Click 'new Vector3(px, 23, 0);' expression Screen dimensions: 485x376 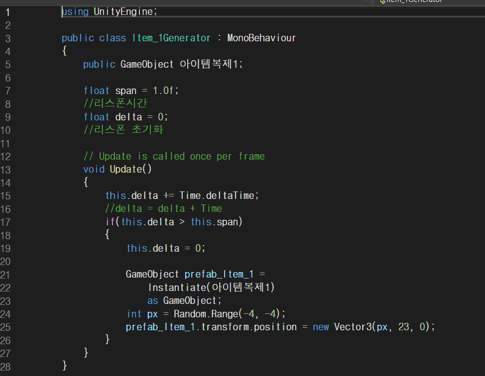374,327
